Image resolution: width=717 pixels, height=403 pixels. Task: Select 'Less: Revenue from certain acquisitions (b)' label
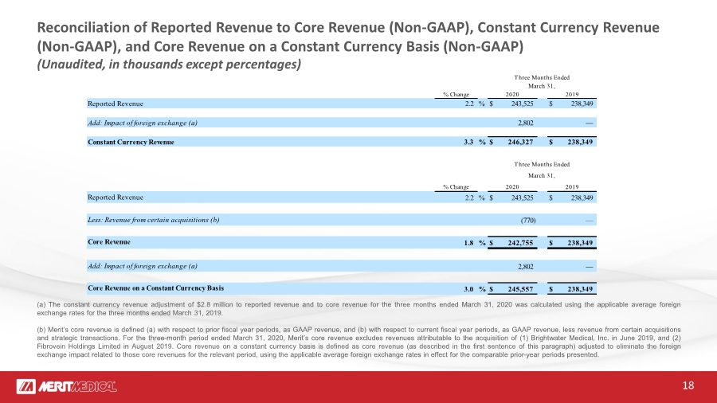pos(154,220)
